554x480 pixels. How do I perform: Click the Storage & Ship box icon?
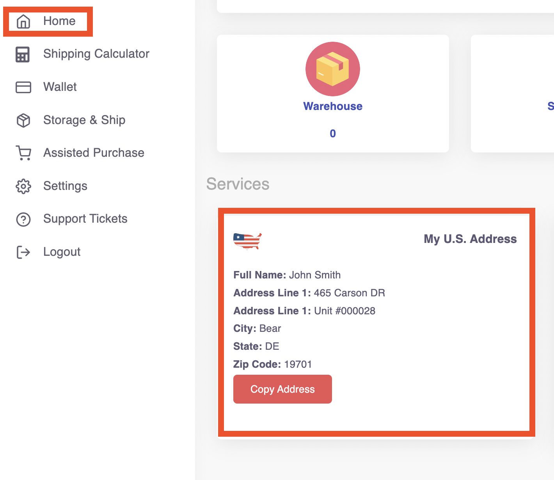[23, 120]
